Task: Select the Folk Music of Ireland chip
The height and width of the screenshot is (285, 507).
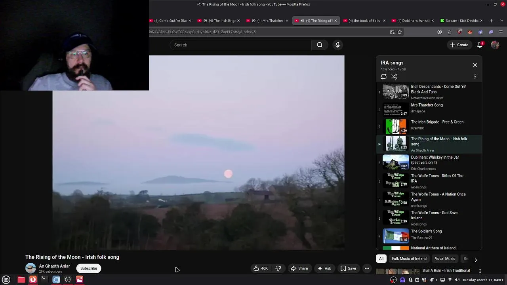Action: pos(409,258)
